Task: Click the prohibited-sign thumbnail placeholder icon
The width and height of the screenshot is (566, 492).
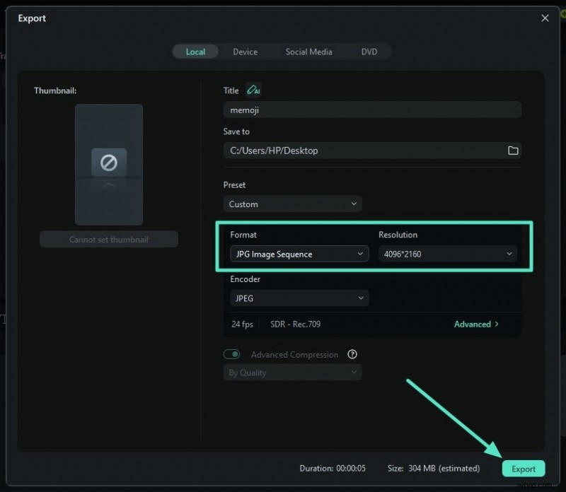Action: click(108, 162)
